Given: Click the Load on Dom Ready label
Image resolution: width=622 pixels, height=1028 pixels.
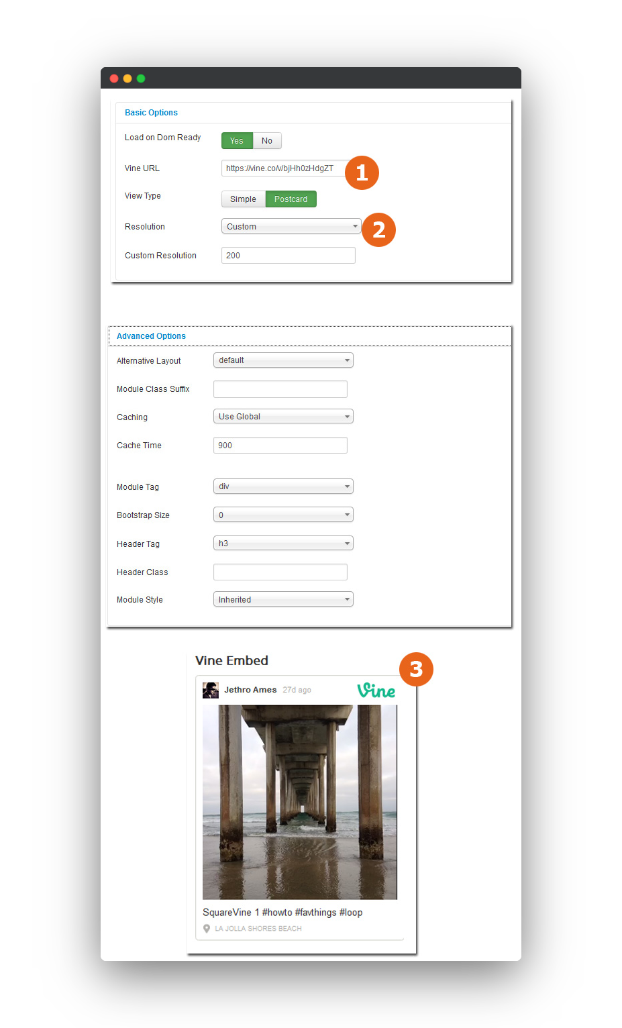Looking at the screenshot, I should pyautogui.click(x=162, y=138).
